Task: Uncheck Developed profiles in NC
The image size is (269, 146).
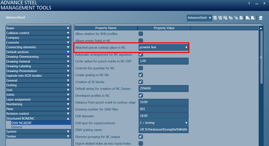Action: [141, 95]
